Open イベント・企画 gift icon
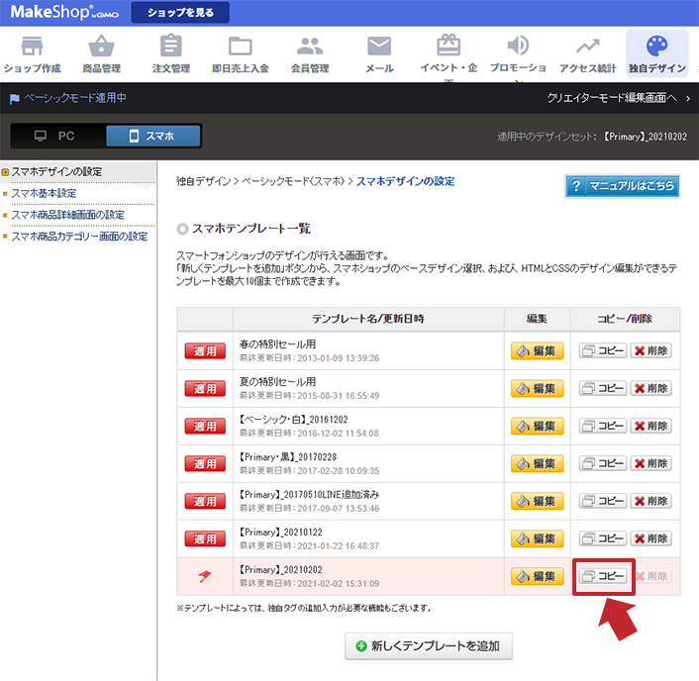Viewport: 699px width, 681px height. [449, 48]
